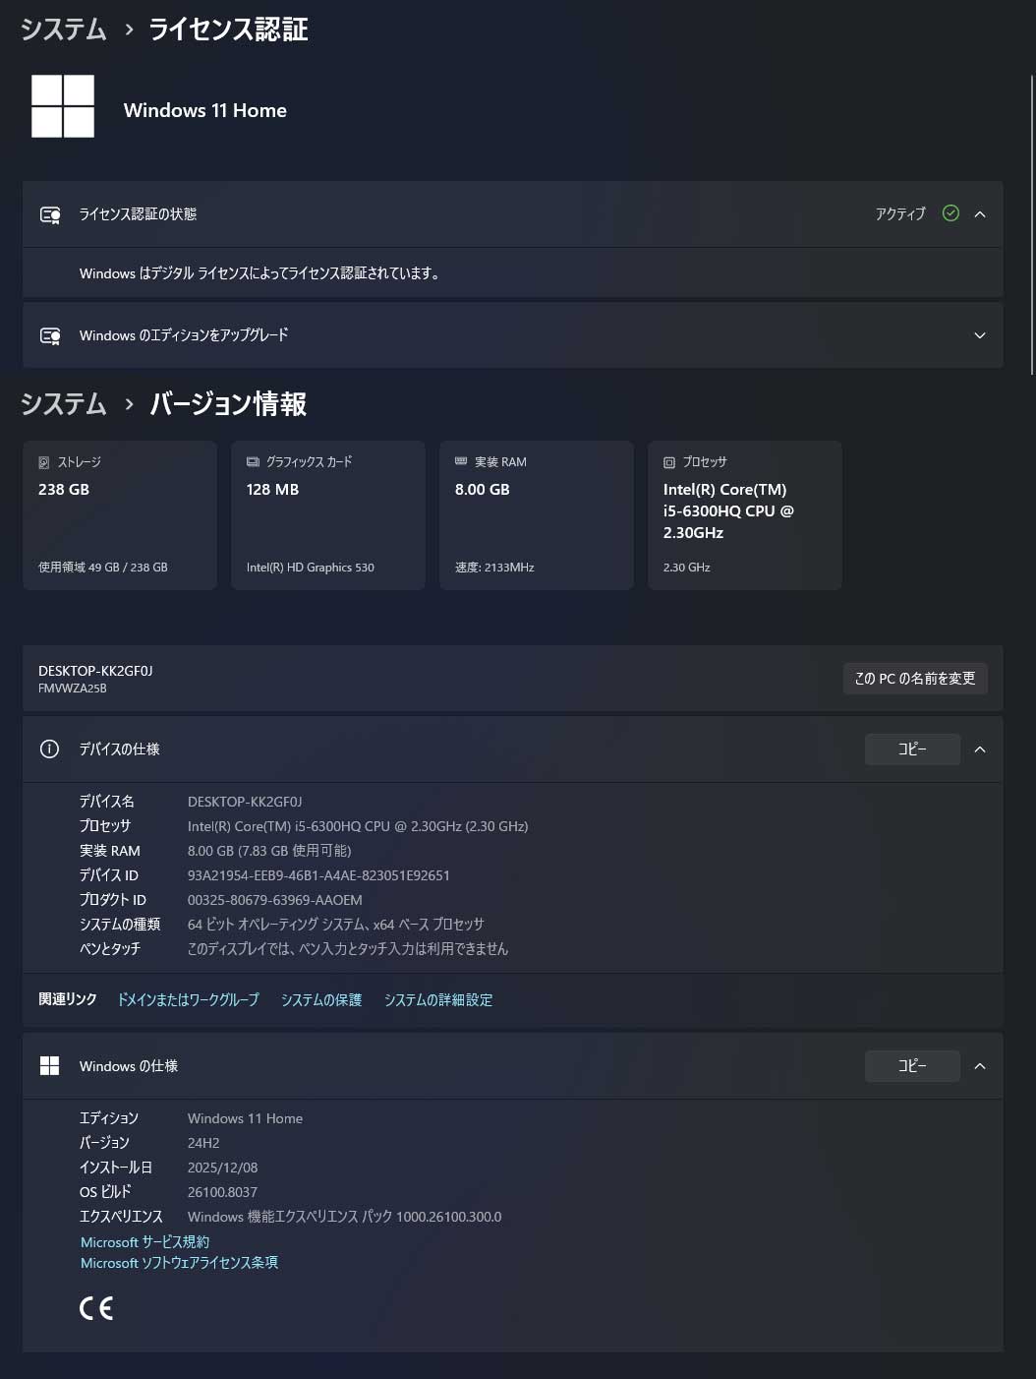Collapse the license activation status section
The width and height of the screenshot is (1036, 1379).
(x=980, y=214)
